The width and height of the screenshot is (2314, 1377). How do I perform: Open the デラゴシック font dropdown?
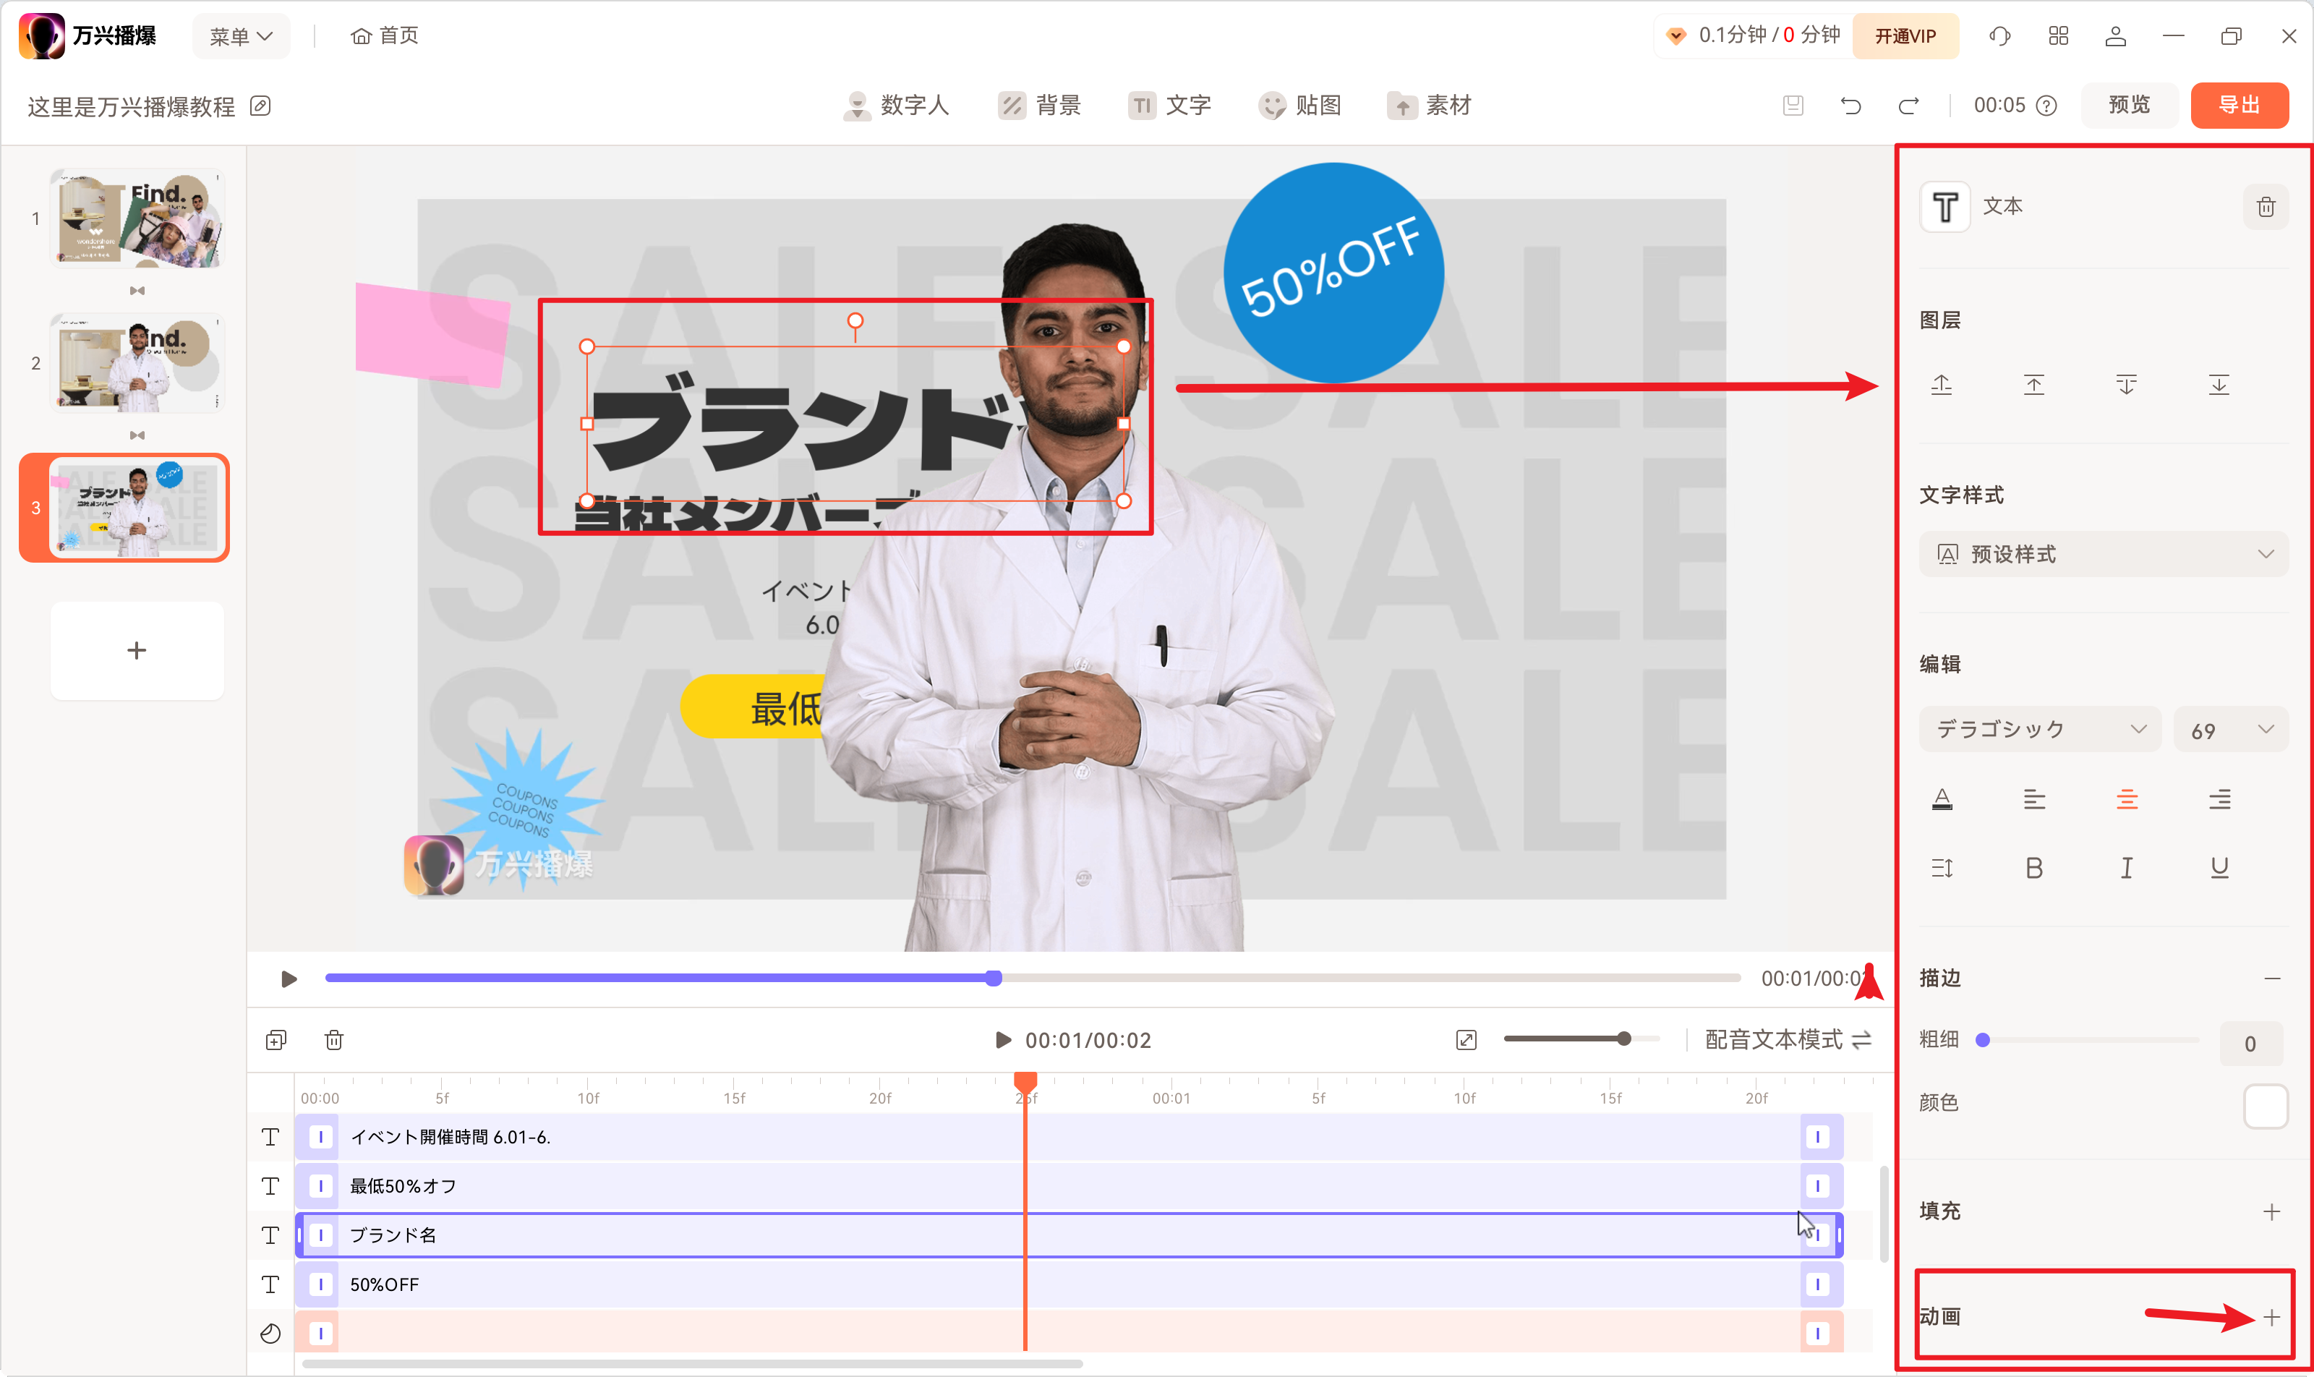(x=2038, y=729)
